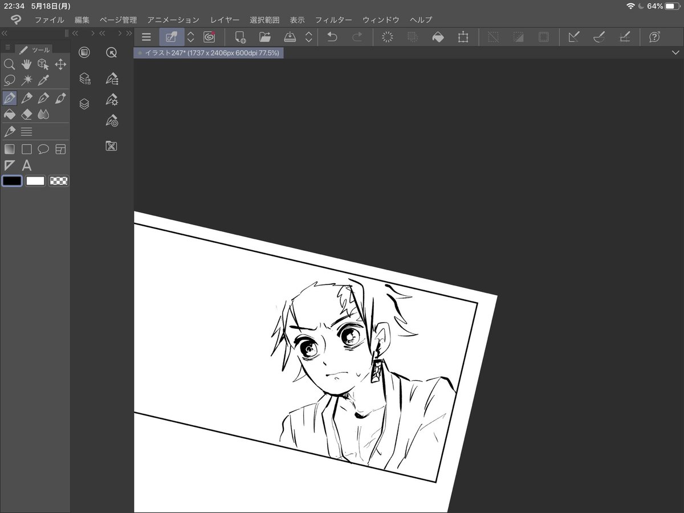This screenshot has width=684, height=513.
Task: Create a new document from command bar
Action: pyautogui.click(x=240, y=37)
